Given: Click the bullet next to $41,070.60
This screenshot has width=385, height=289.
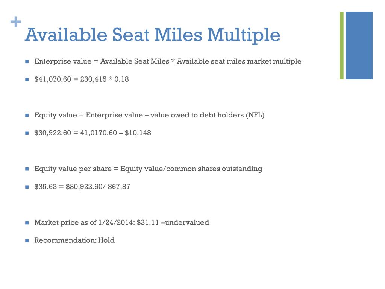Looking at the screenshot, I should click(x=27, y=80).
